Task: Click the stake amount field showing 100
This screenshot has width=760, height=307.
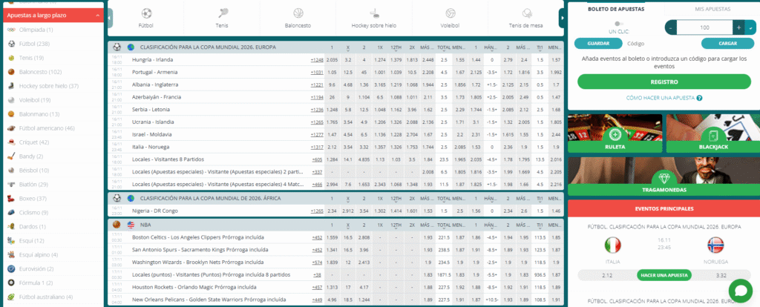Action: [705, 27]
